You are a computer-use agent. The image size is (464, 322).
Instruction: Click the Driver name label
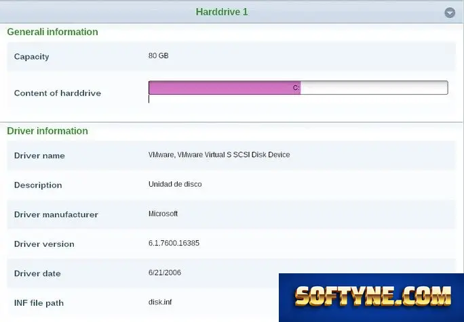39,156
